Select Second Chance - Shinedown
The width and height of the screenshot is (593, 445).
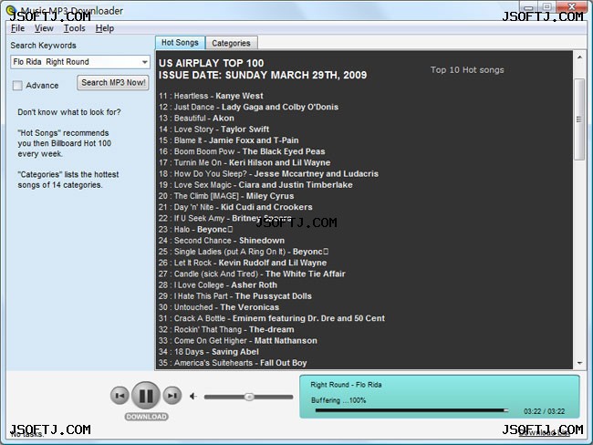click(x=222, y=241)
